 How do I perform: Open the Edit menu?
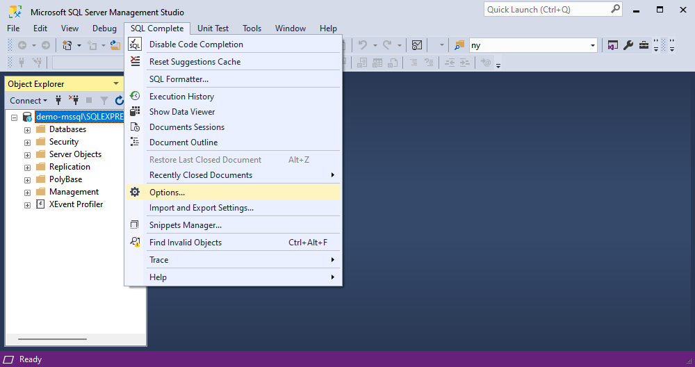(x=40, y=28)
